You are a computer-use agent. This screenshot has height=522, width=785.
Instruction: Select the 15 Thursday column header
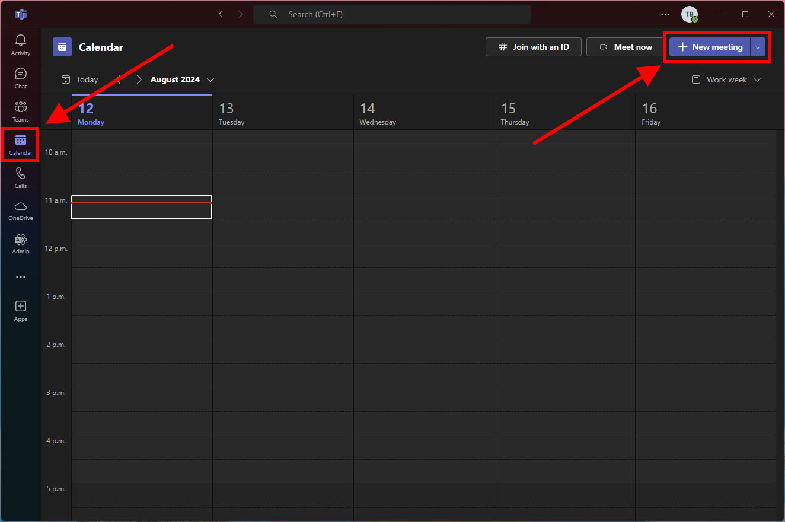[564, 113]
